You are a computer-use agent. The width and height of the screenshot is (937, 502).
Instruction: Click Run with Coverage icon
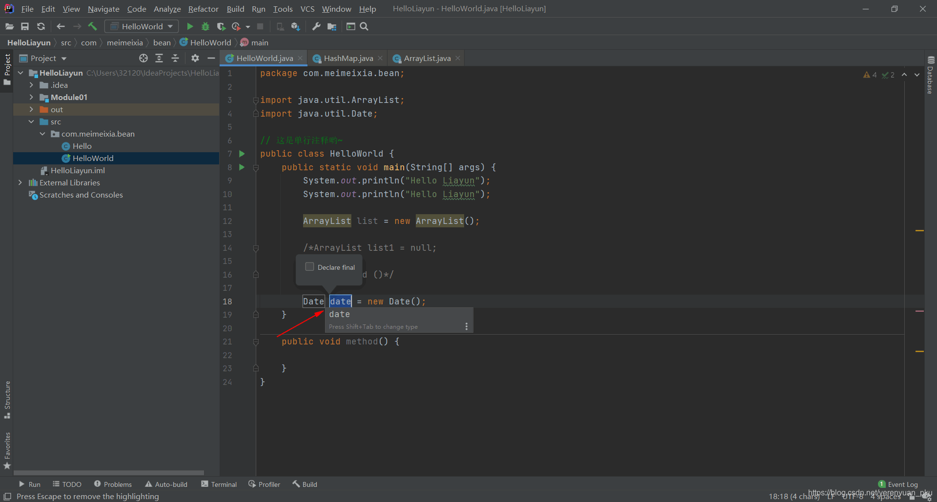221,26
